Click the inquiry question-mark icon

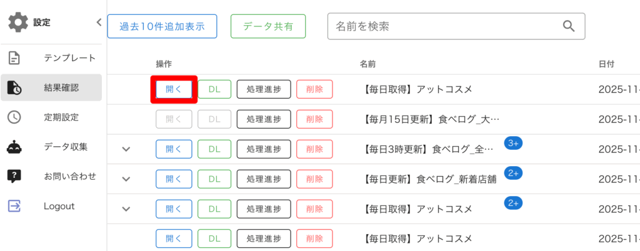coord(14,176)
